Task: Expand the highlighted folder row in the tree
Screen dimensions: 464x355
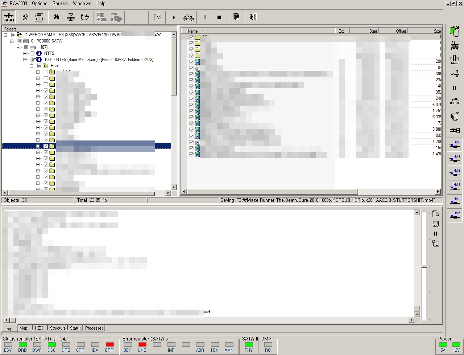Action: point(38,146)
